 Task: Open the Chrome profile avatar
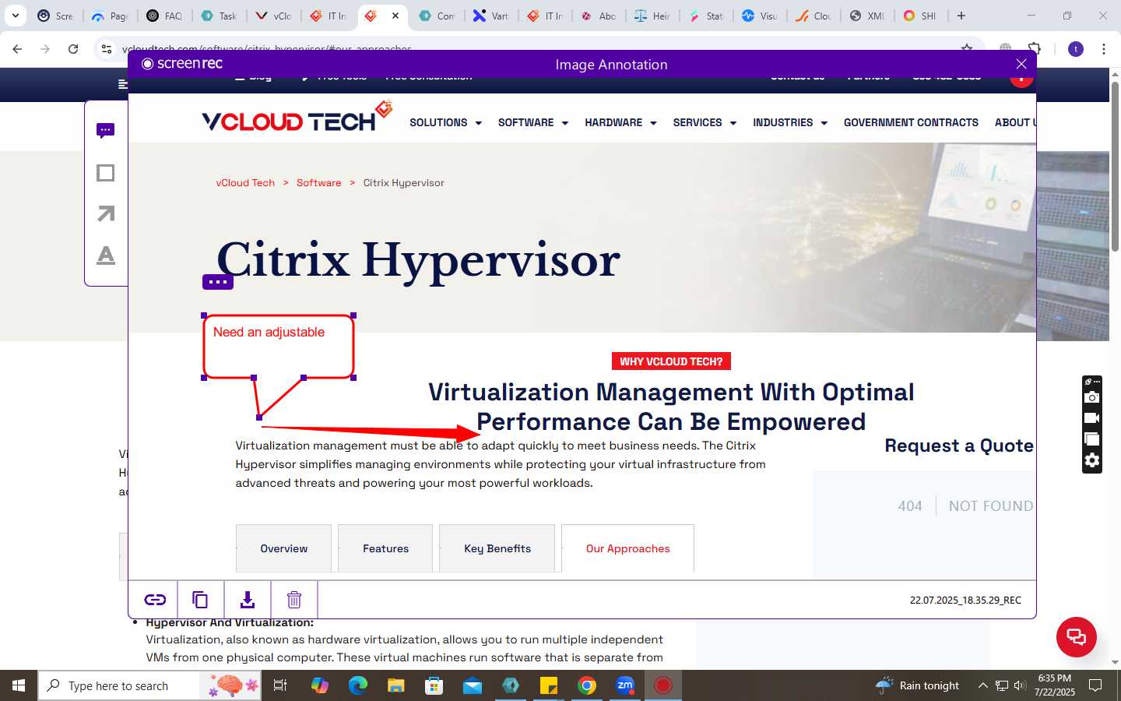click(1076, 49)
